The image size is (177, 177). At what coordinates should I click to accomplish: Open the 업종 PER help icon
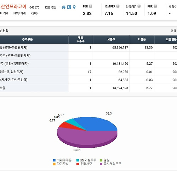point(139,6)
